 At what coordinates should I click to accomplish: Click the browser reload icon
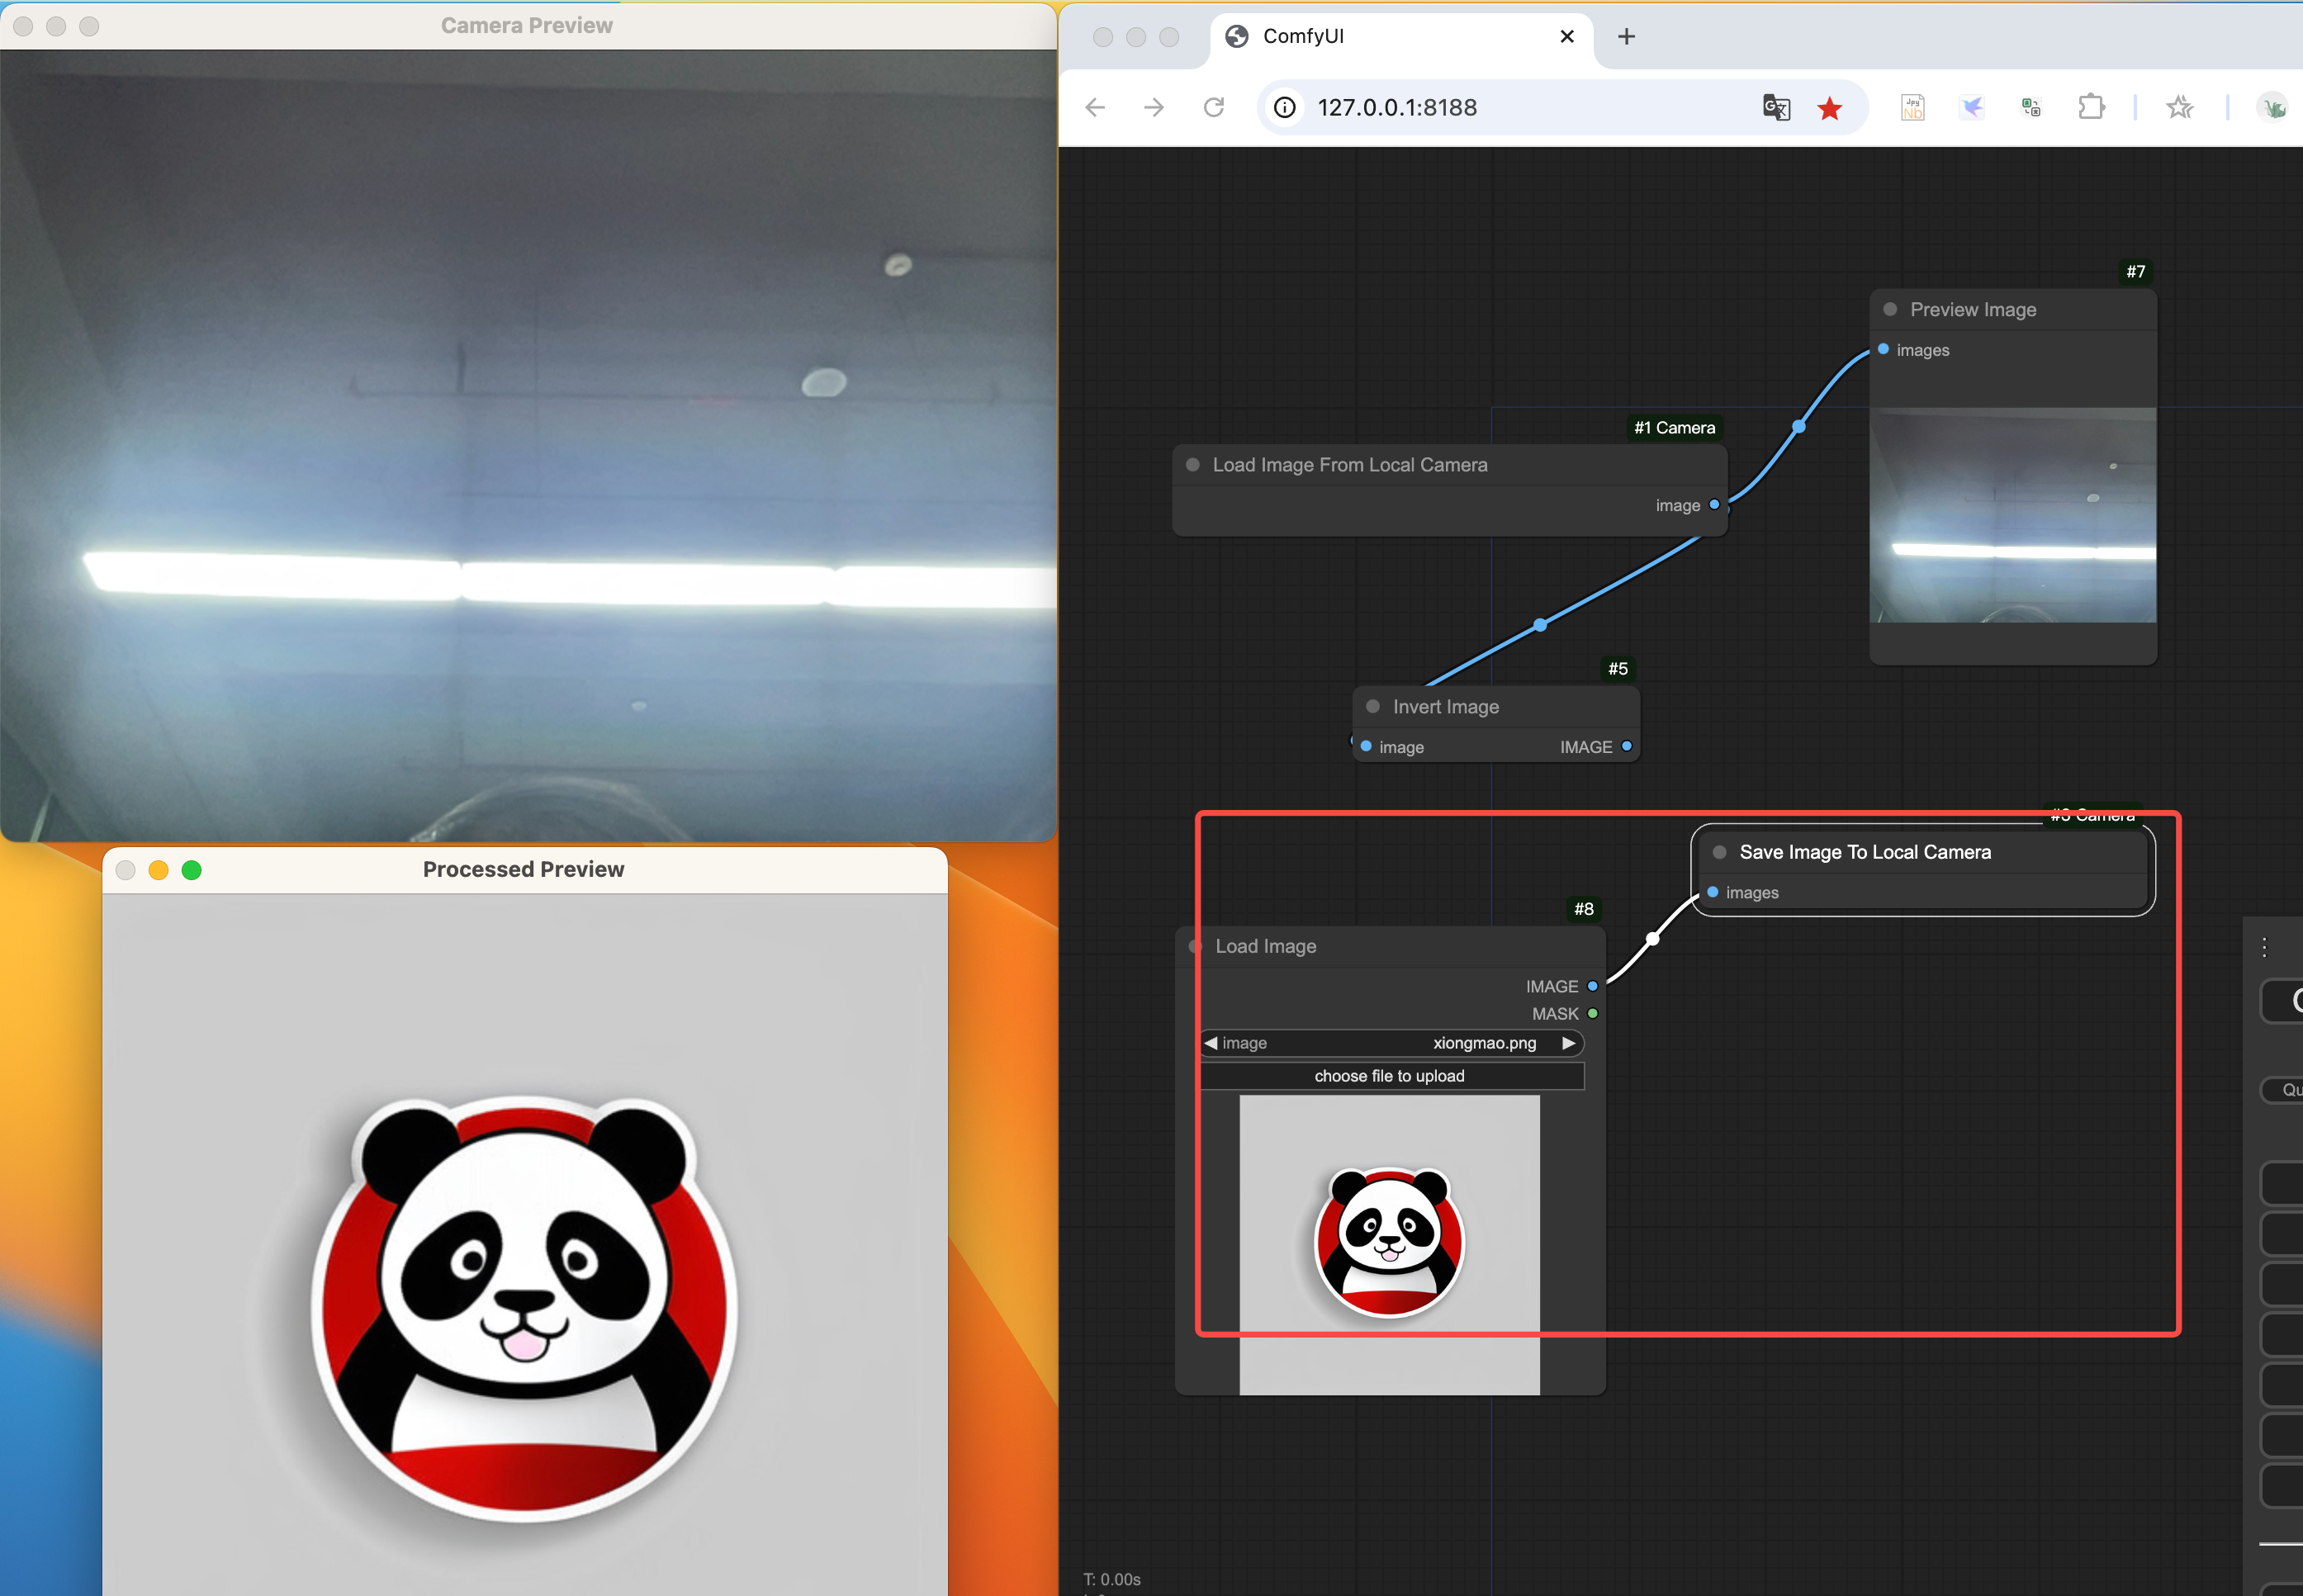pos(1213,107)
